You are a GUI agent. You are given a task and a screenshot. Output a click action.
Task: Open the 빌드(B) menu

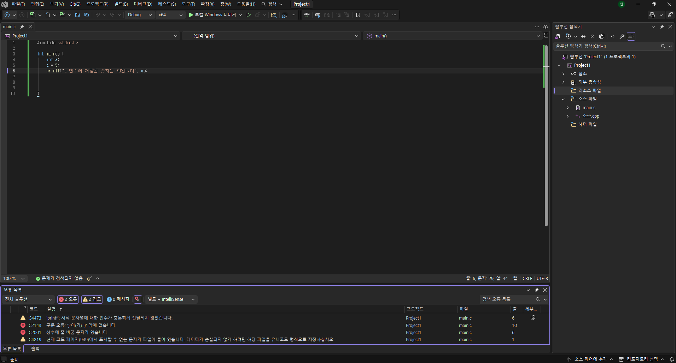[121, 4]
